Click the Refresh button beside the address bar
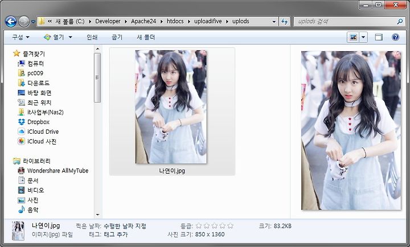Screen dimensions: 410x247 (x=285, y=22)
